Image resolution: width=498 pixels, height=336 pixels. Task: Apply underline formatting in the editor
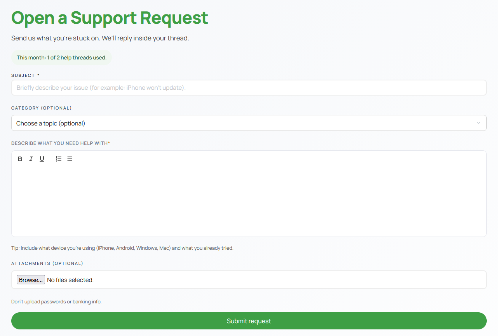click(42, 158)
